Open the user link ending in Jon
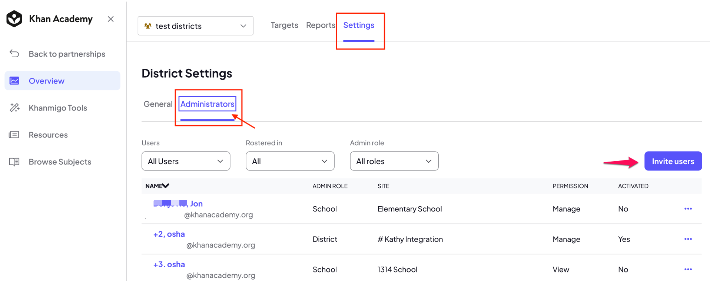 [178, 203]
